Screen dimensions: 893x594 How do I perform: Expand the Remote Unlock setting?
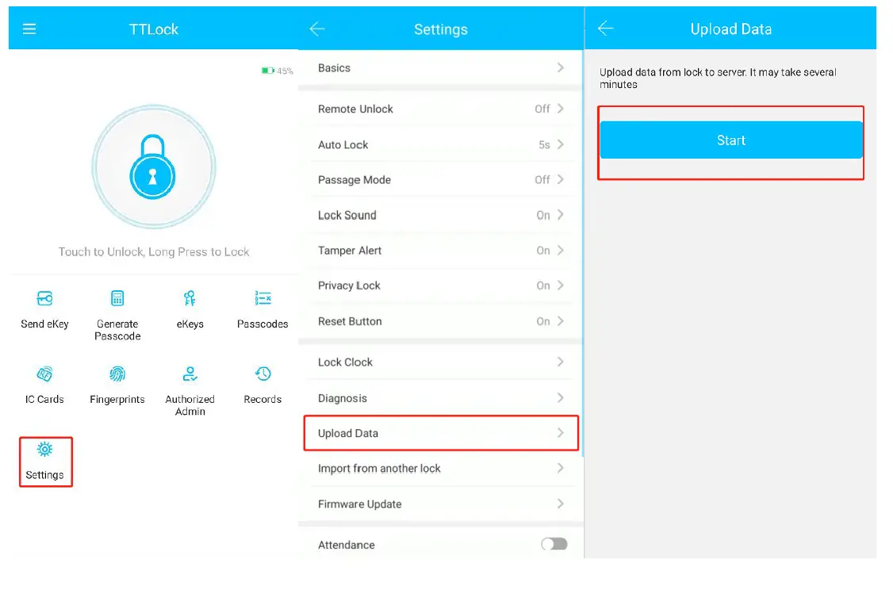(440, 109)
